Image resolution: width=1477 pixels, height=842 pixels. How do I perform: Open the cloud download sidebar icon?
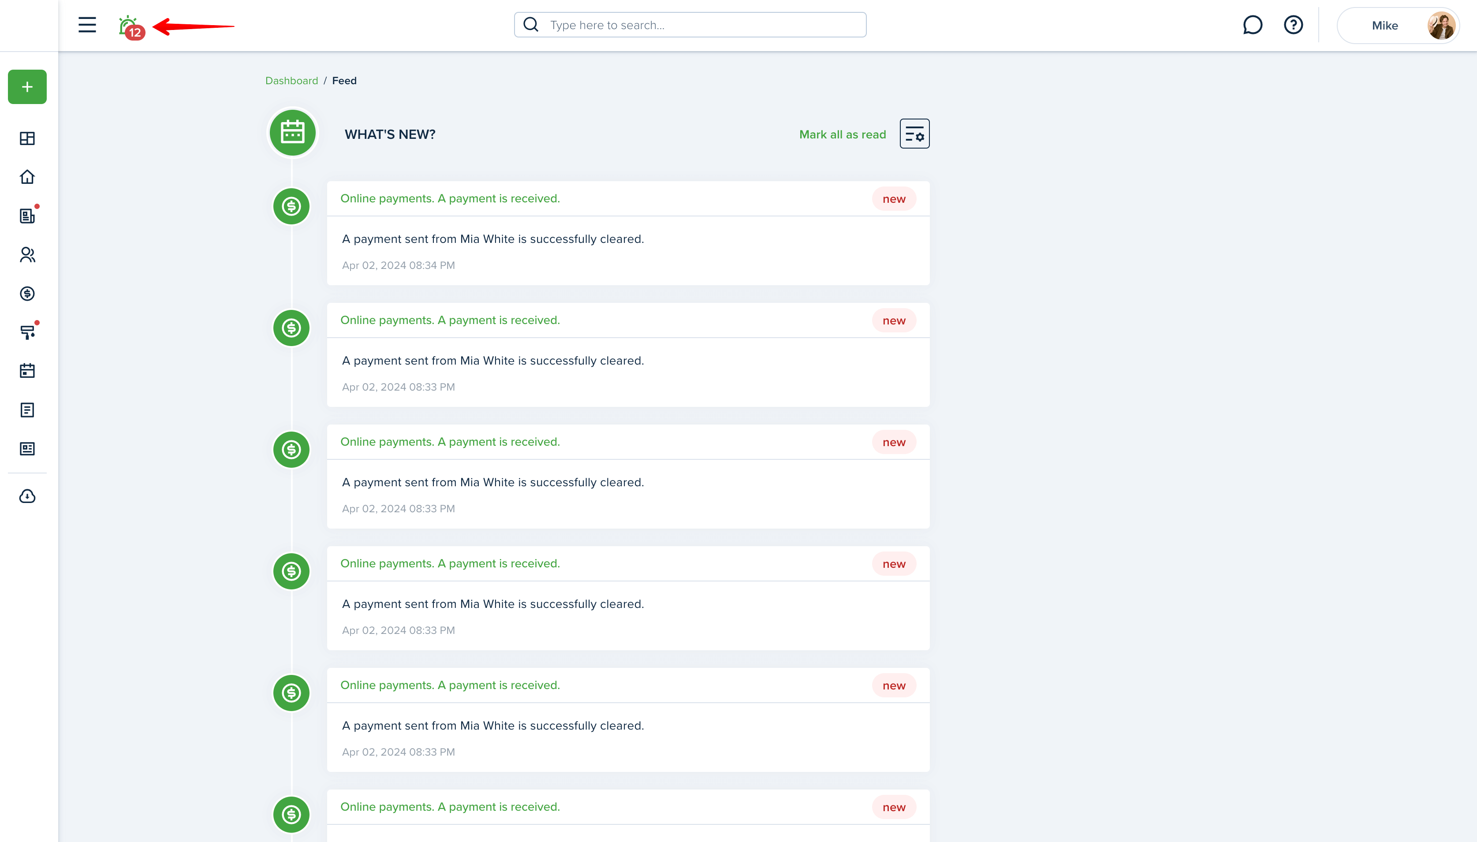click(27, 496)
